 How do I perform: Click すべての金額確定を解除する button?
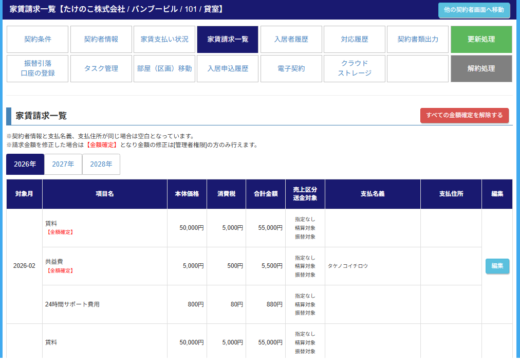pyautogui.click(x=465, y=115)
